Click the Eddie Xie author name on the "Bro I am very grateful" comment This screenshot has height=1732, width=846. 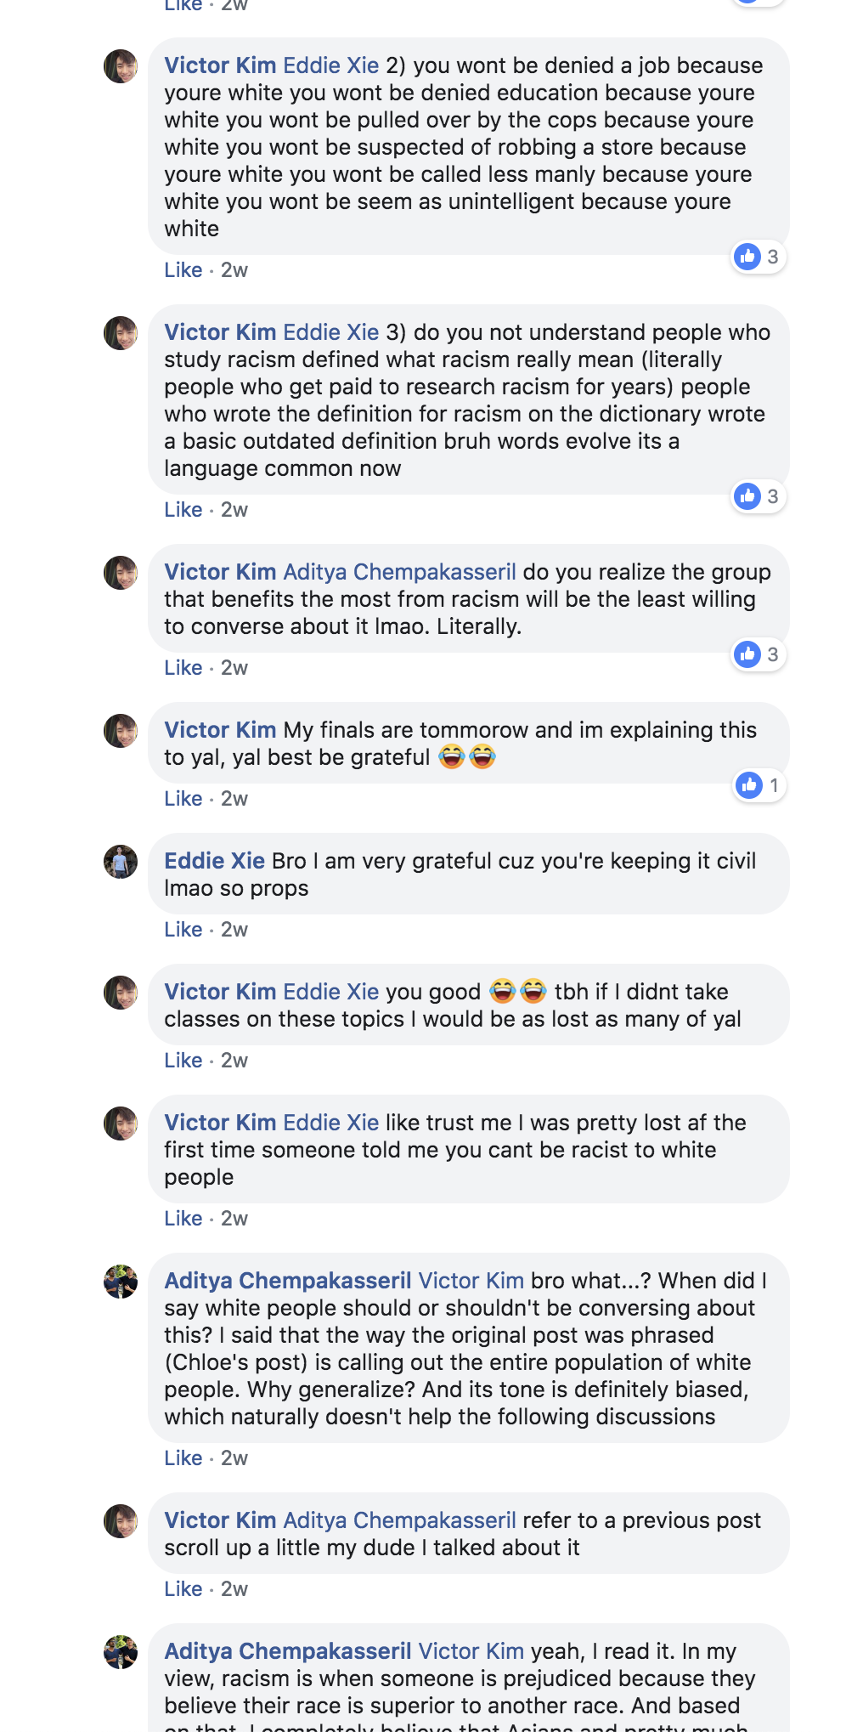click(x=215, y=861)
